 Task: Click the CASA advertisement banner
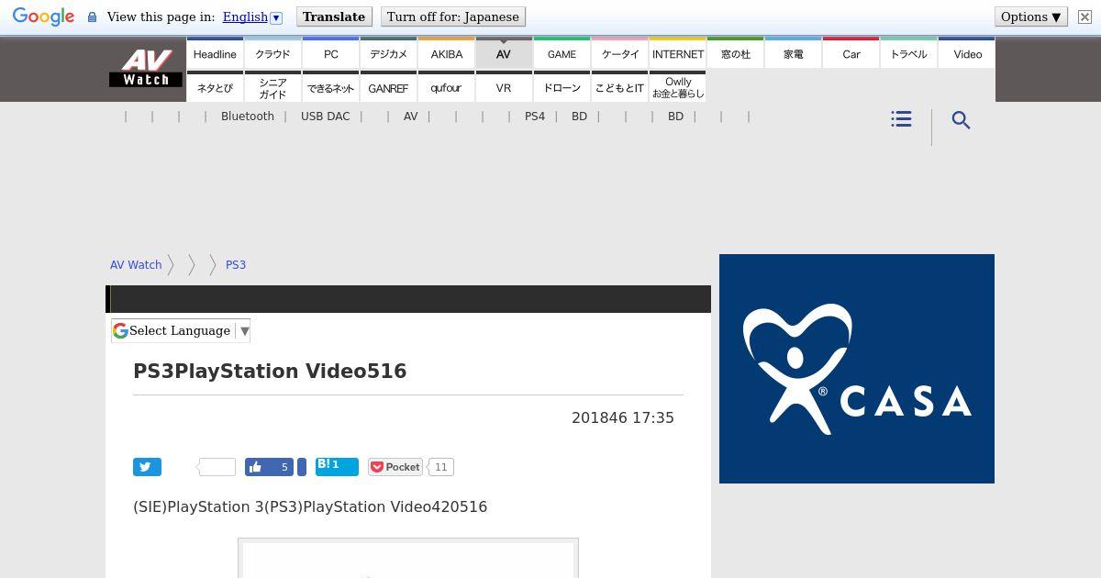pos(857,369)
